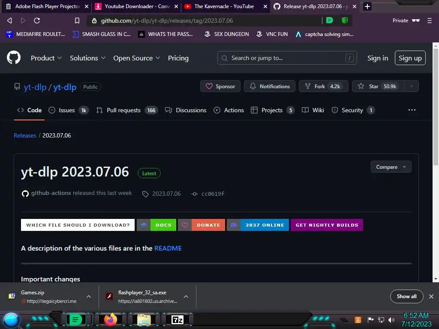
Task: Click the green notes app in taskbar
Action: tap(75, 319)
